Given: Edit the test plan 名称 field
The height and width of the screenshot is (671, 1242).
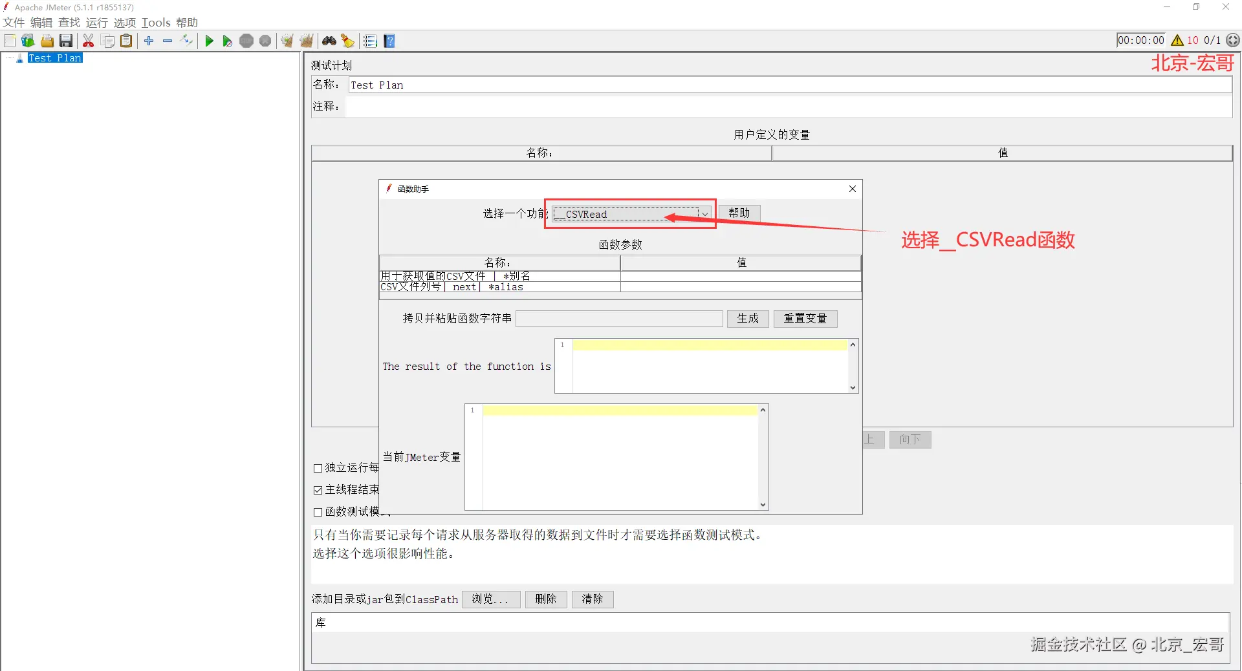Looking at the screenshot, I should pyautogui.click(x=790, y=85).
